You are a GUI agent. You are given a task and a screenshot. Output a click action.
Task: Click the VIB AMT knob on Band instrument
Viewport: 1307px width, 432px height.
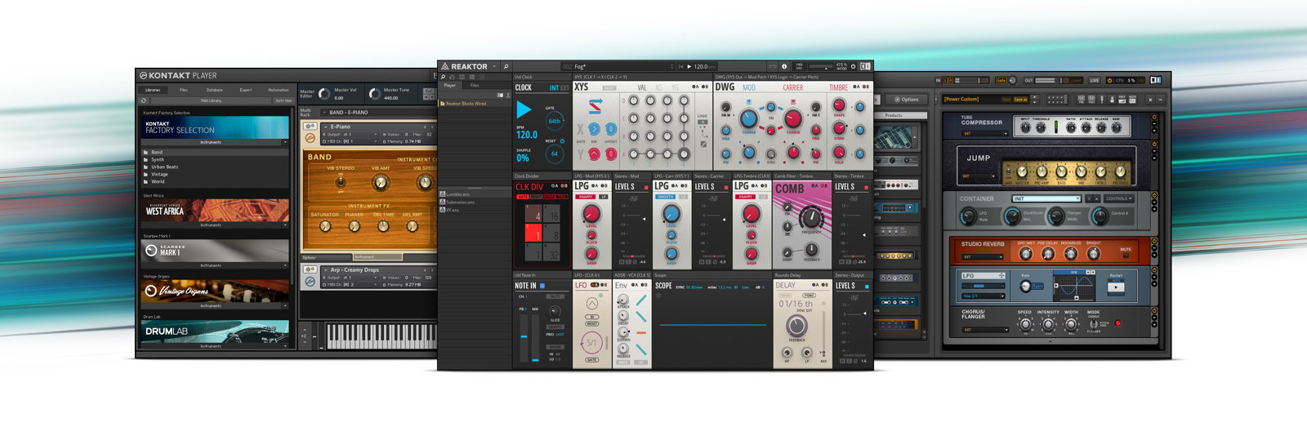tap(381, 181)
